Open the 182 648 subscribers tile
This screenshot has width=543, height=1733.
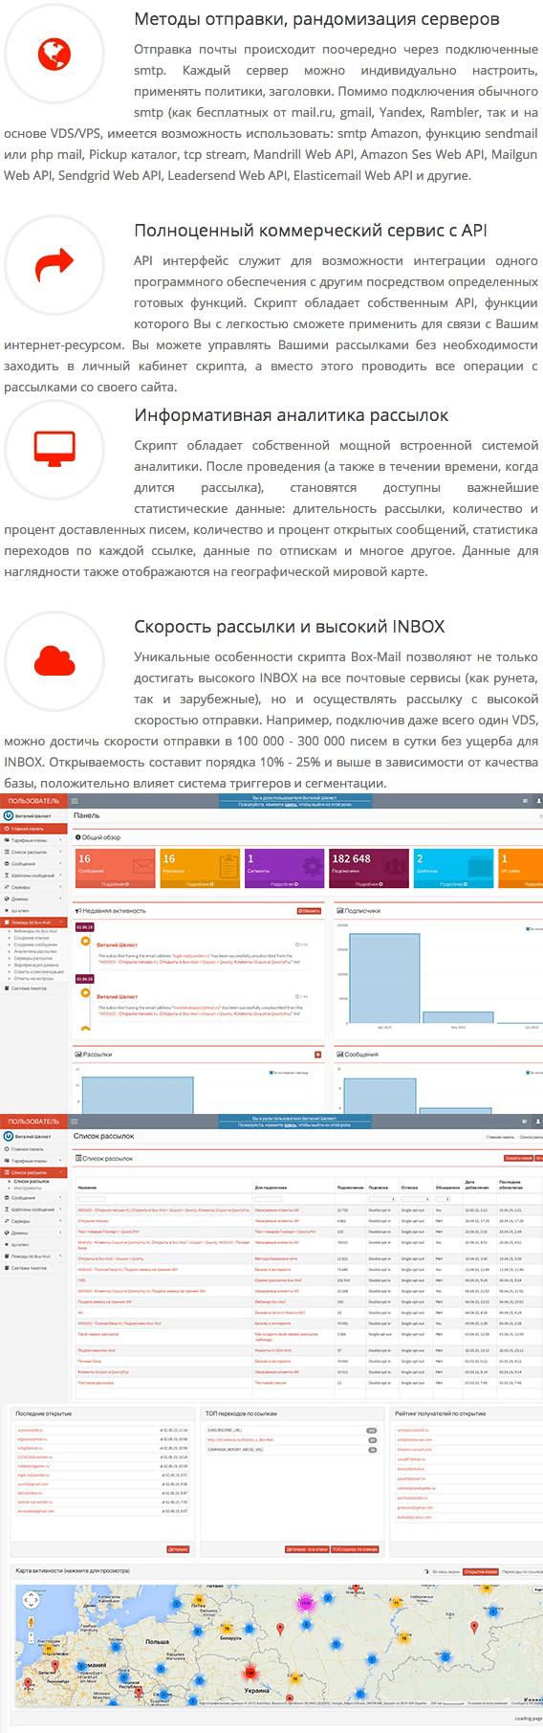pos(369,869)
